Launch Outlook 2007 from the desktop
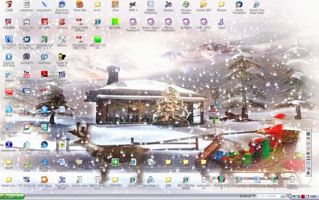Viewport: 319px width, 200px height. [204, 5]
